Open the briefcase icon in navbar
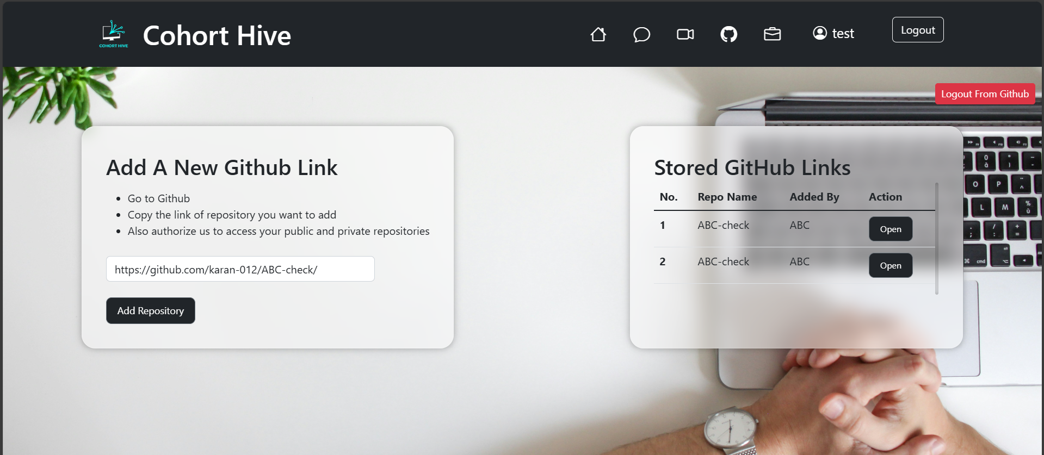 point(773,34)
